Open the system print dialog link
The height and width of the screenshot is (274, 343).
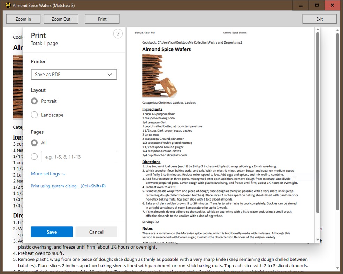pyautogui.click(x=68, y=186)
